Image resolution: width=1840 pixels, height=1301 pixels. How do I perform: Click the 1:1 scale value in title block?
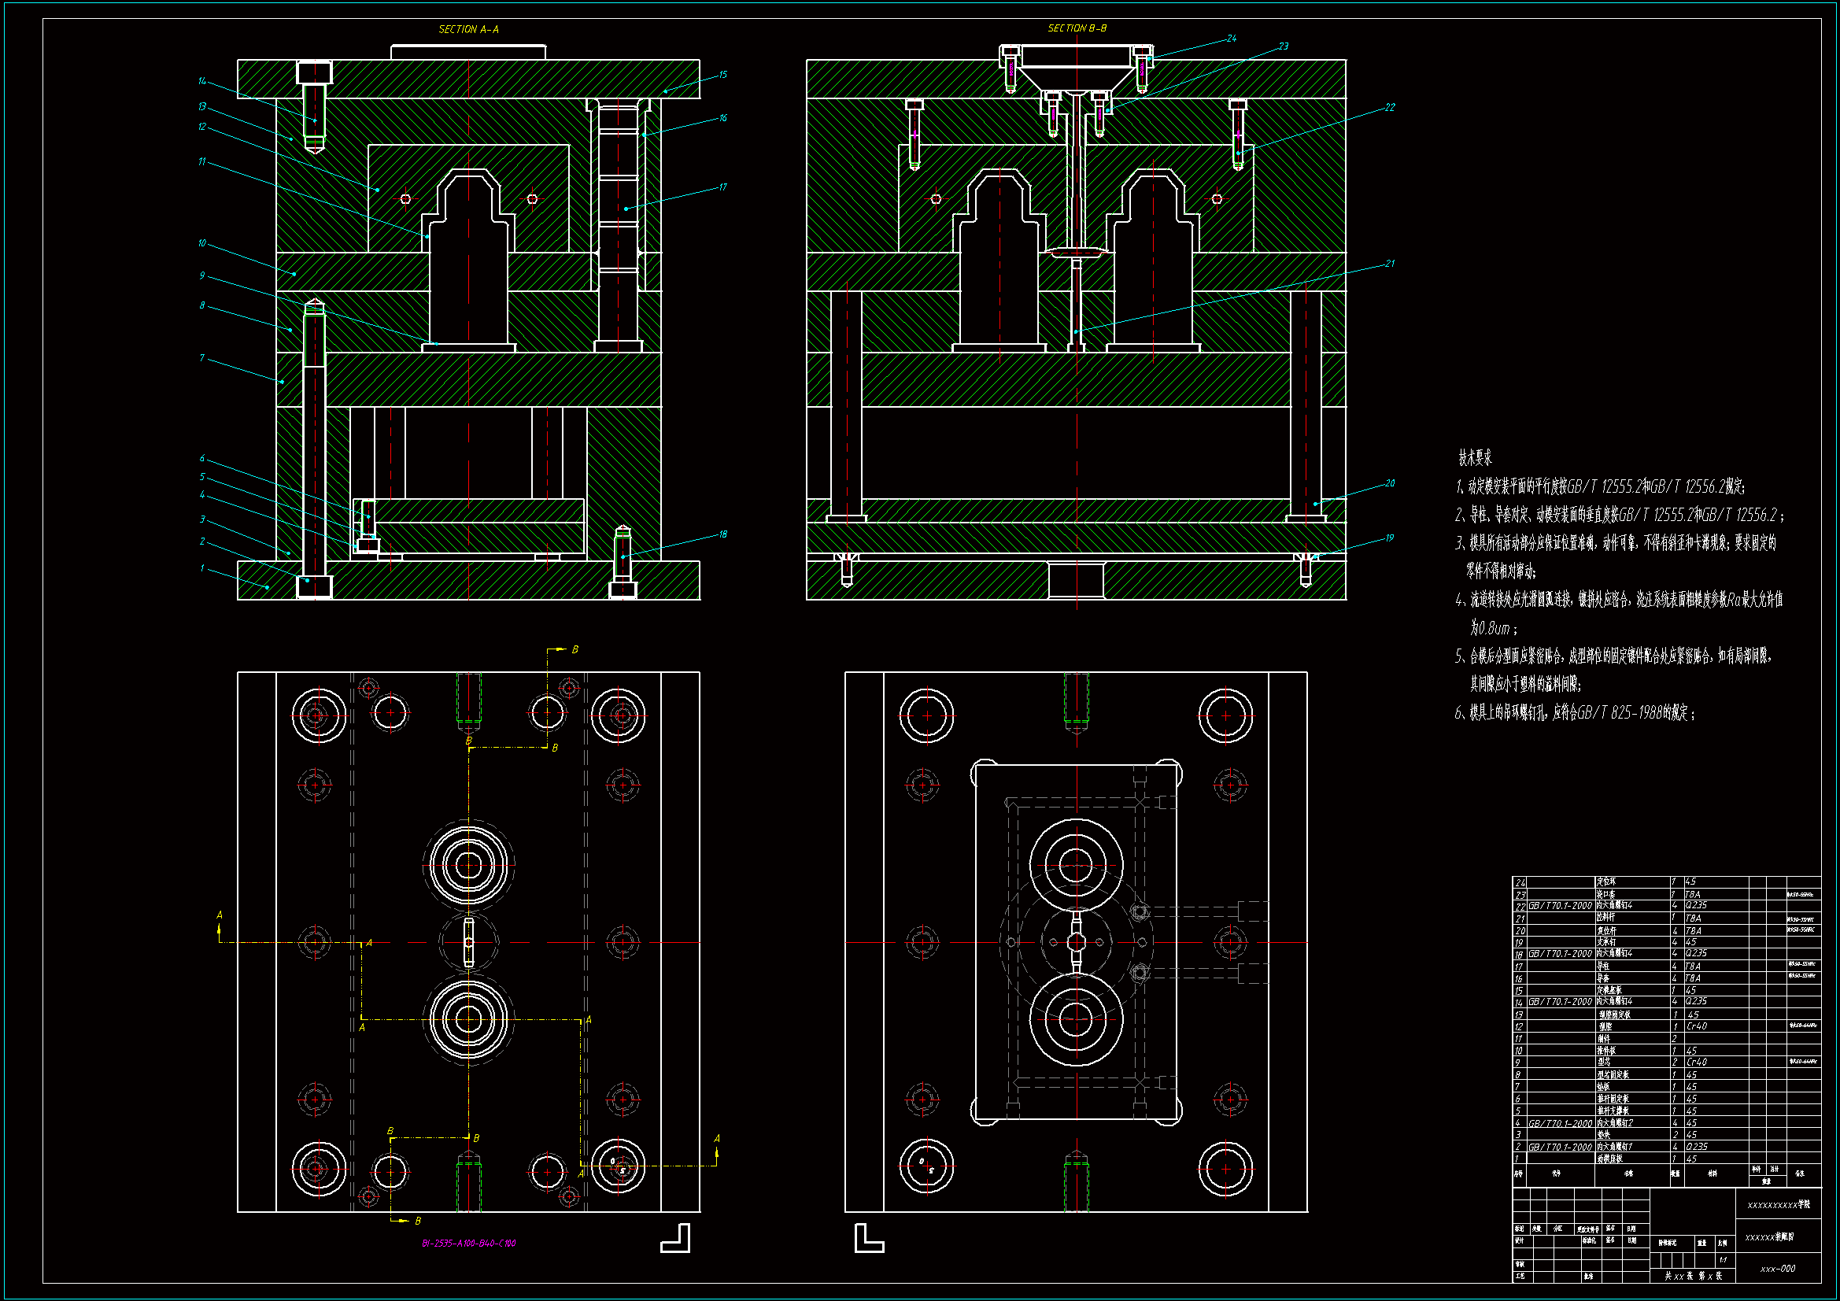coord(1723,1260)
